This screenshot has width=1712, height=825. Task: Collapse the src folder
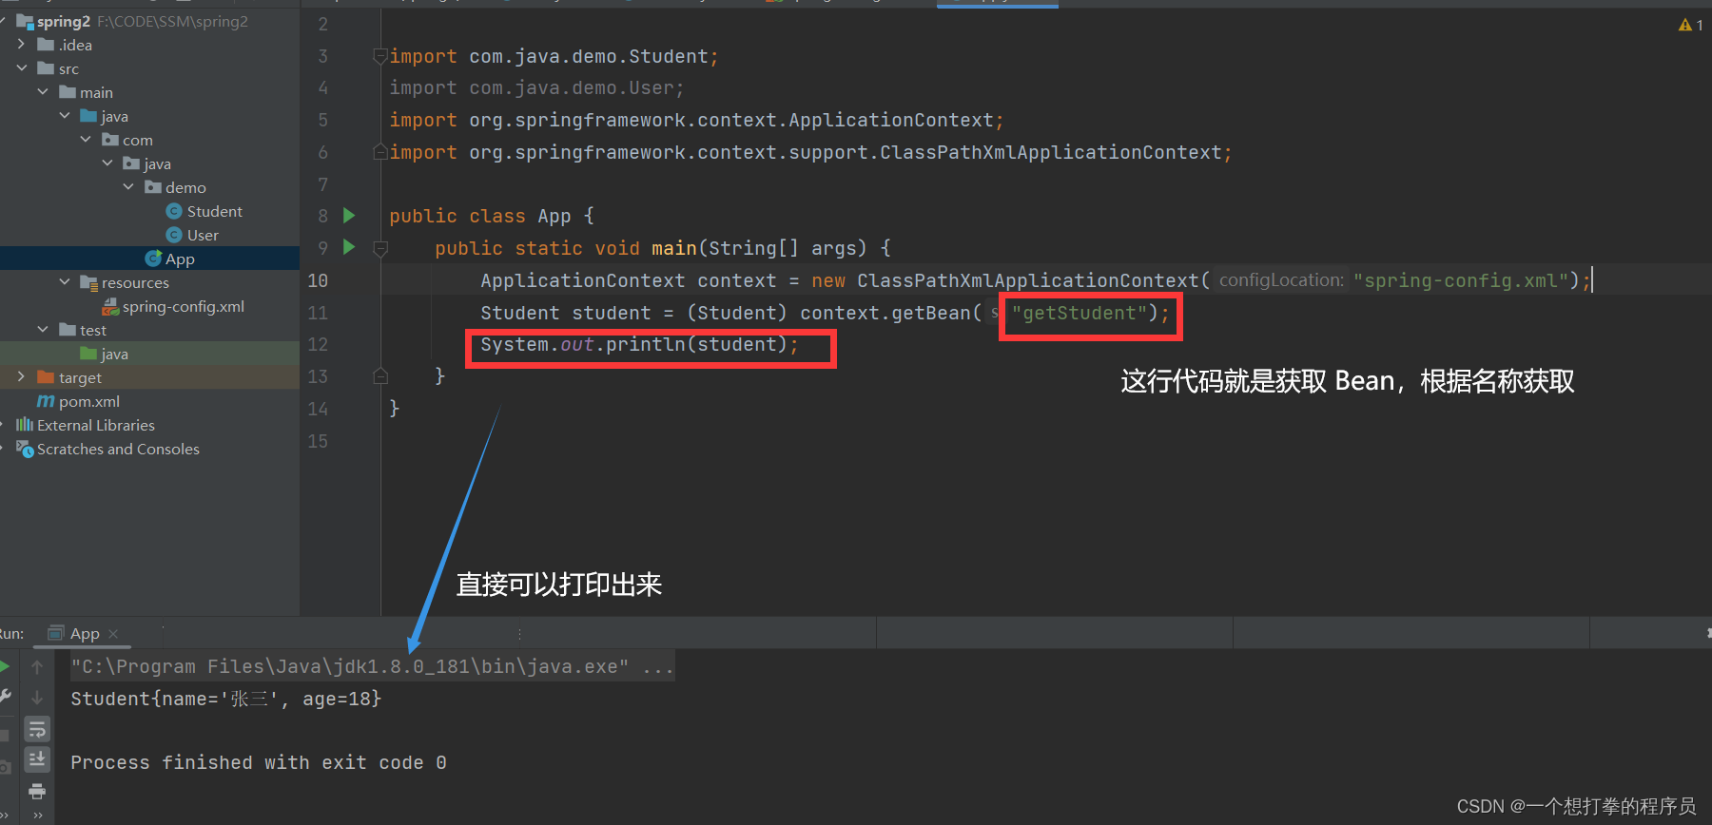tap(22, 68)
